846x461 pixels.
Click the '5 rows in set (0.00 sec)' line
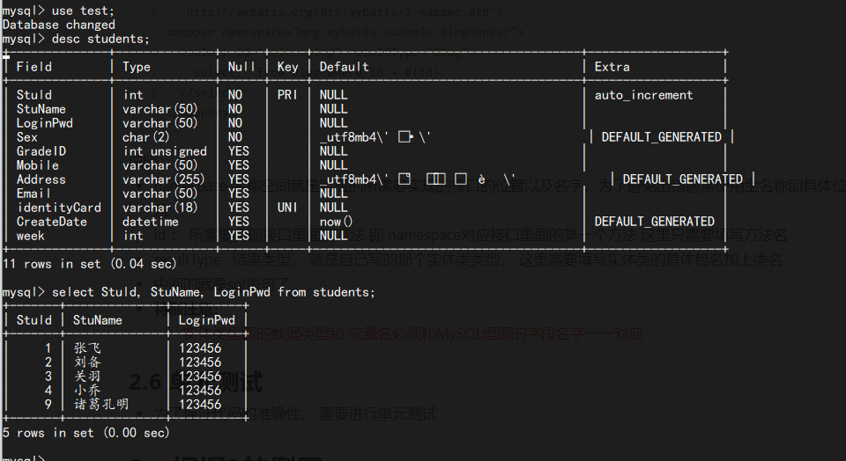(x=85, y=433)
